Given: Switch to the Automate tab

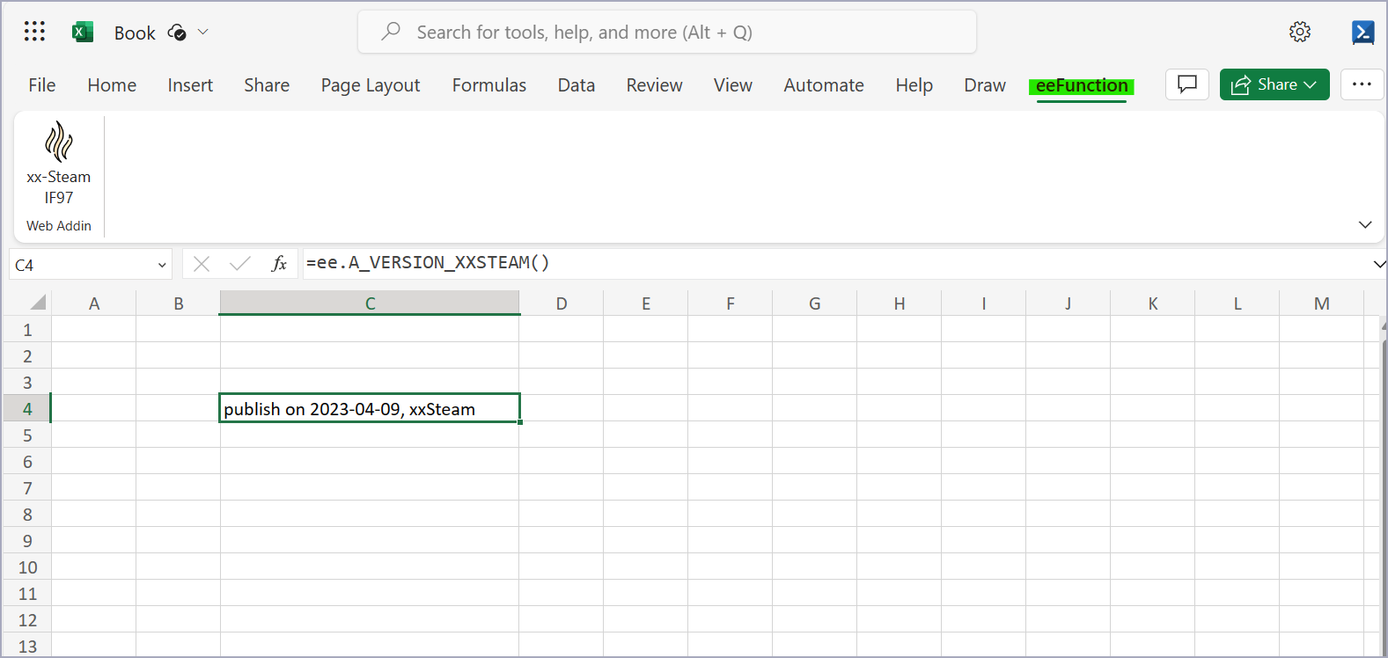Looking at the screenshot, I should [x=824, y=85].
